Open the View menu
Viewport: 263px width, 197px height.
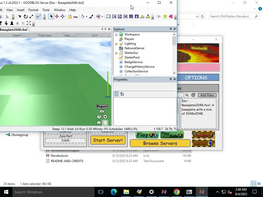(x=10, y=10)
